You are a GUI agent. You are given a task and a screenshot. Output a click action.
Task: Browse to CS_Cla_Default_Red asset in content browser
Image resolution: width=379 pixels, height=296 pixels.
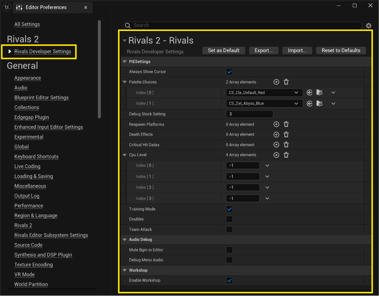tap(319, 93)
